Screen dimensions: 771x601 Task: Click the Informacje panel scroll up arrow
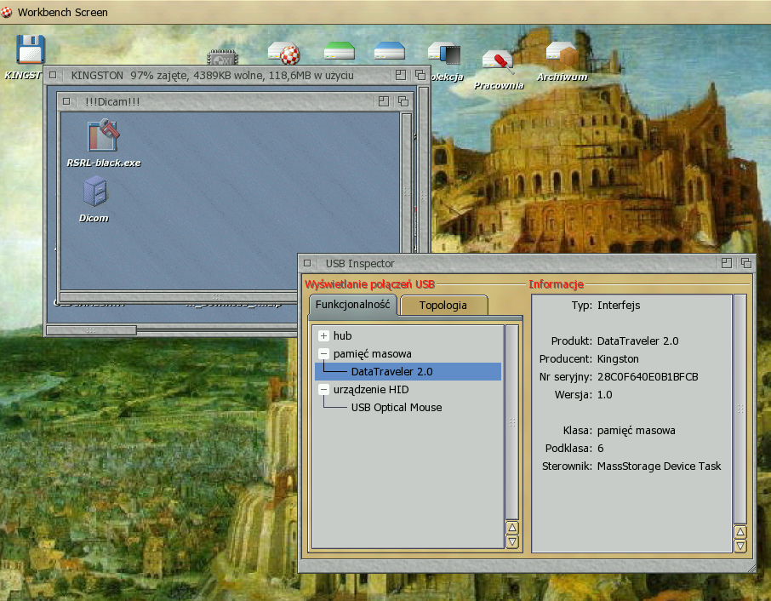pyautogui.click(x=740, y=532)
